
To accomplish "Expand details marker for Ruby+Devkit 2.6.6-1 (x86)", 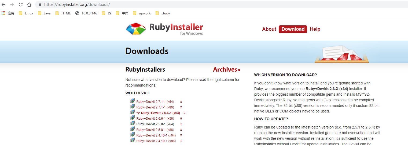I will [x=181, y=119].
